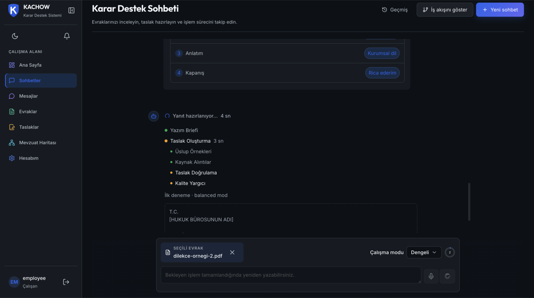Open Mevzuat Haritası tree icon

12,143
